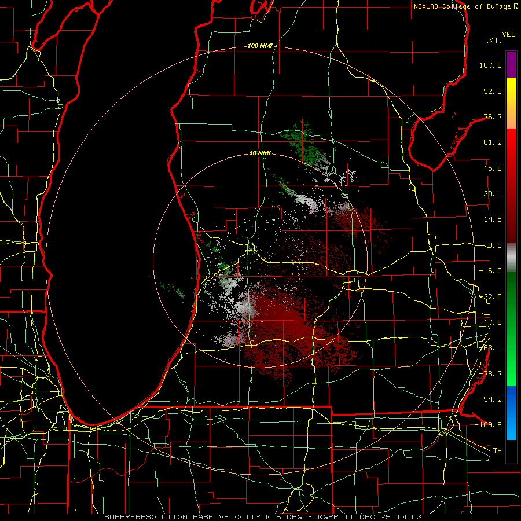Viewport: 521px width, 521px height.
Task: Click the 50 NMI range ring label
Action: coord(260,153)
